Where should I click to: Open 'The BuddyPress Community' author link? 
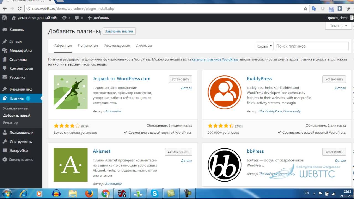[280, 111]
